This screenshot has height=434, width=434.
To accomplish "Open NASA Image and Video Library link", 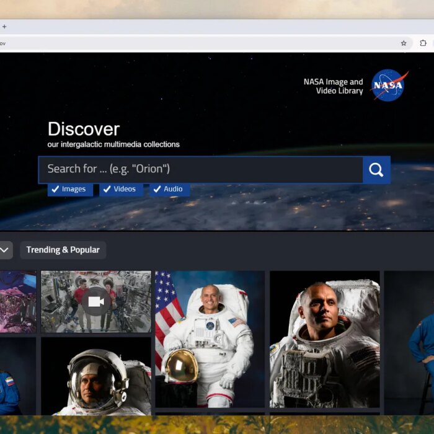I will pyautogui.click(x=334, y=86).
